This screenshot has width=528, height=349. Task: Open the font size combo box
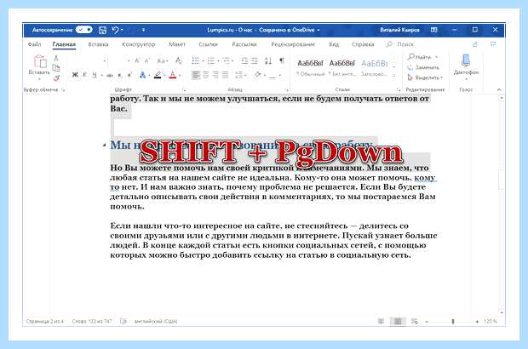[x=120, y=61]
